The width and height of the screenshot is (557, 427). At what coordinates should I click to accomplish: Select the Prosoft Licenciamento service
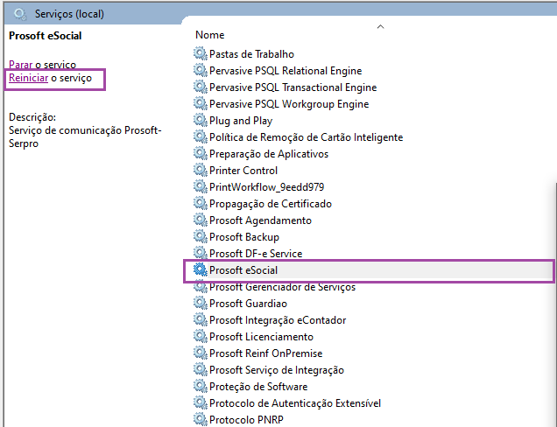click(261, 337)
